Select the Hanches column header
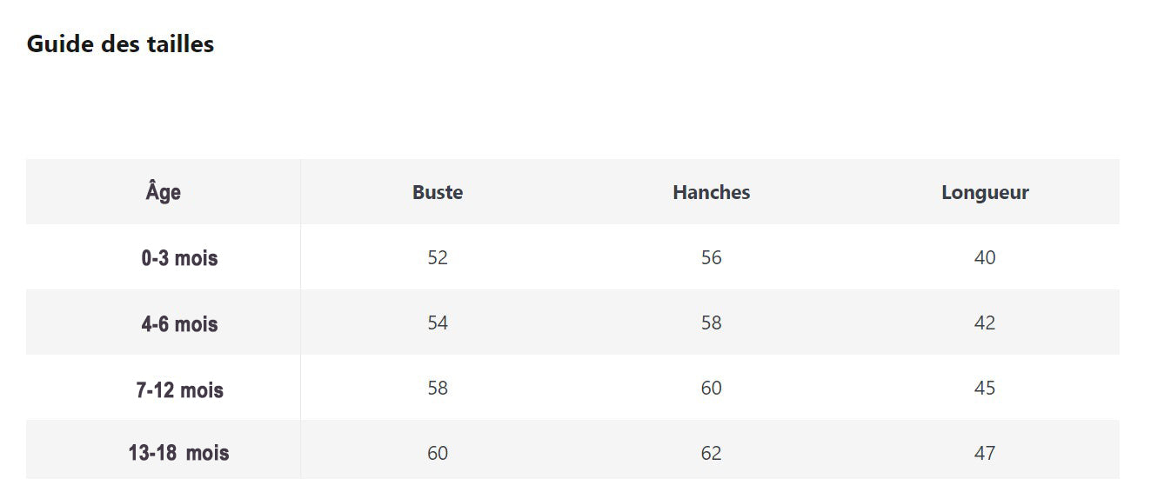Image resolution: width=1151 pixels, height=492 pixels. click(711, 192)
